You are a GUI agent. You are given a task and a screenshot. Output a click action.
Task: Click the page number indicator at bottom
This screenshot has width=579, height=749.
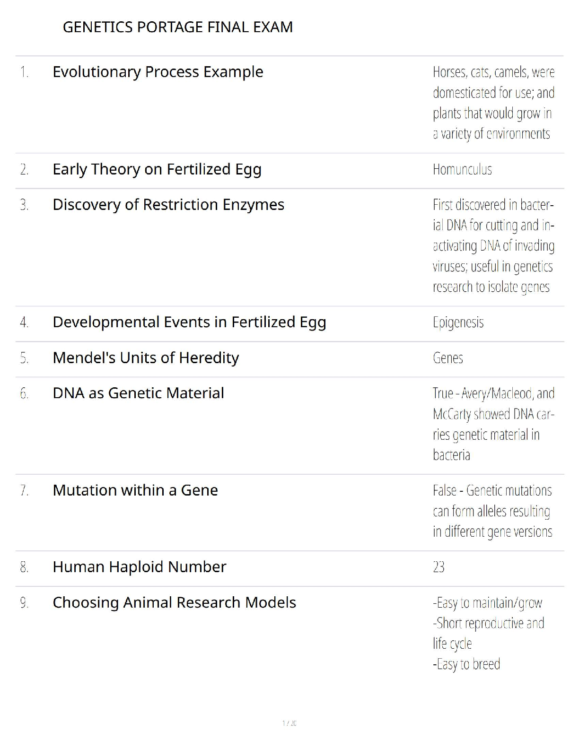289,723
